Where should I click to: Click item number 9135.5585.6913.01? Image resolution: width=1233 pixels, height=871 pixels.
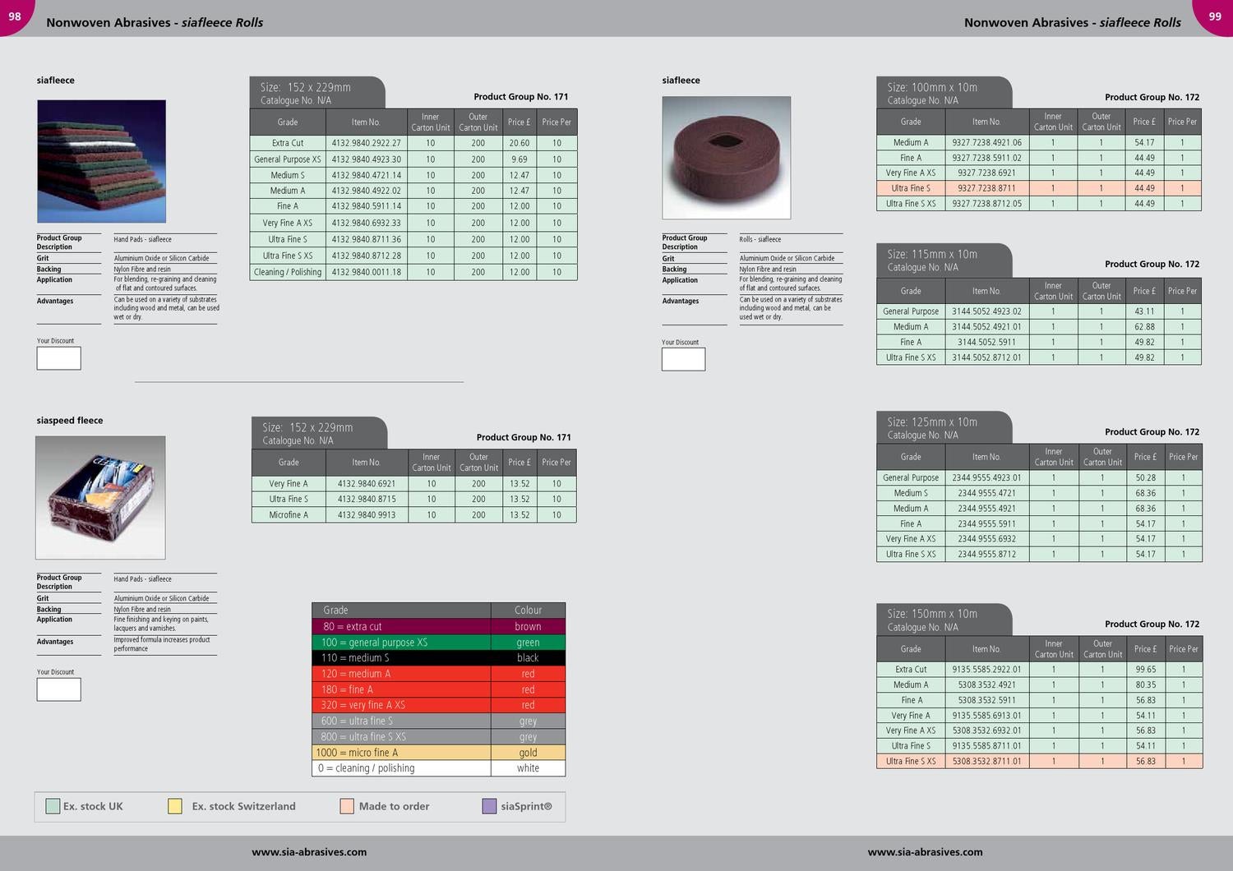[987, 716]
